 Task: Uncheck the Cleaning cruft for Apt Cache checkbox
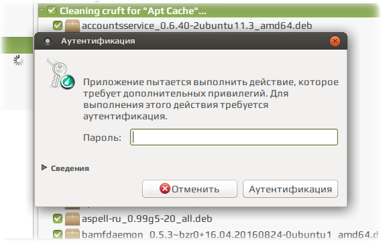52,11
